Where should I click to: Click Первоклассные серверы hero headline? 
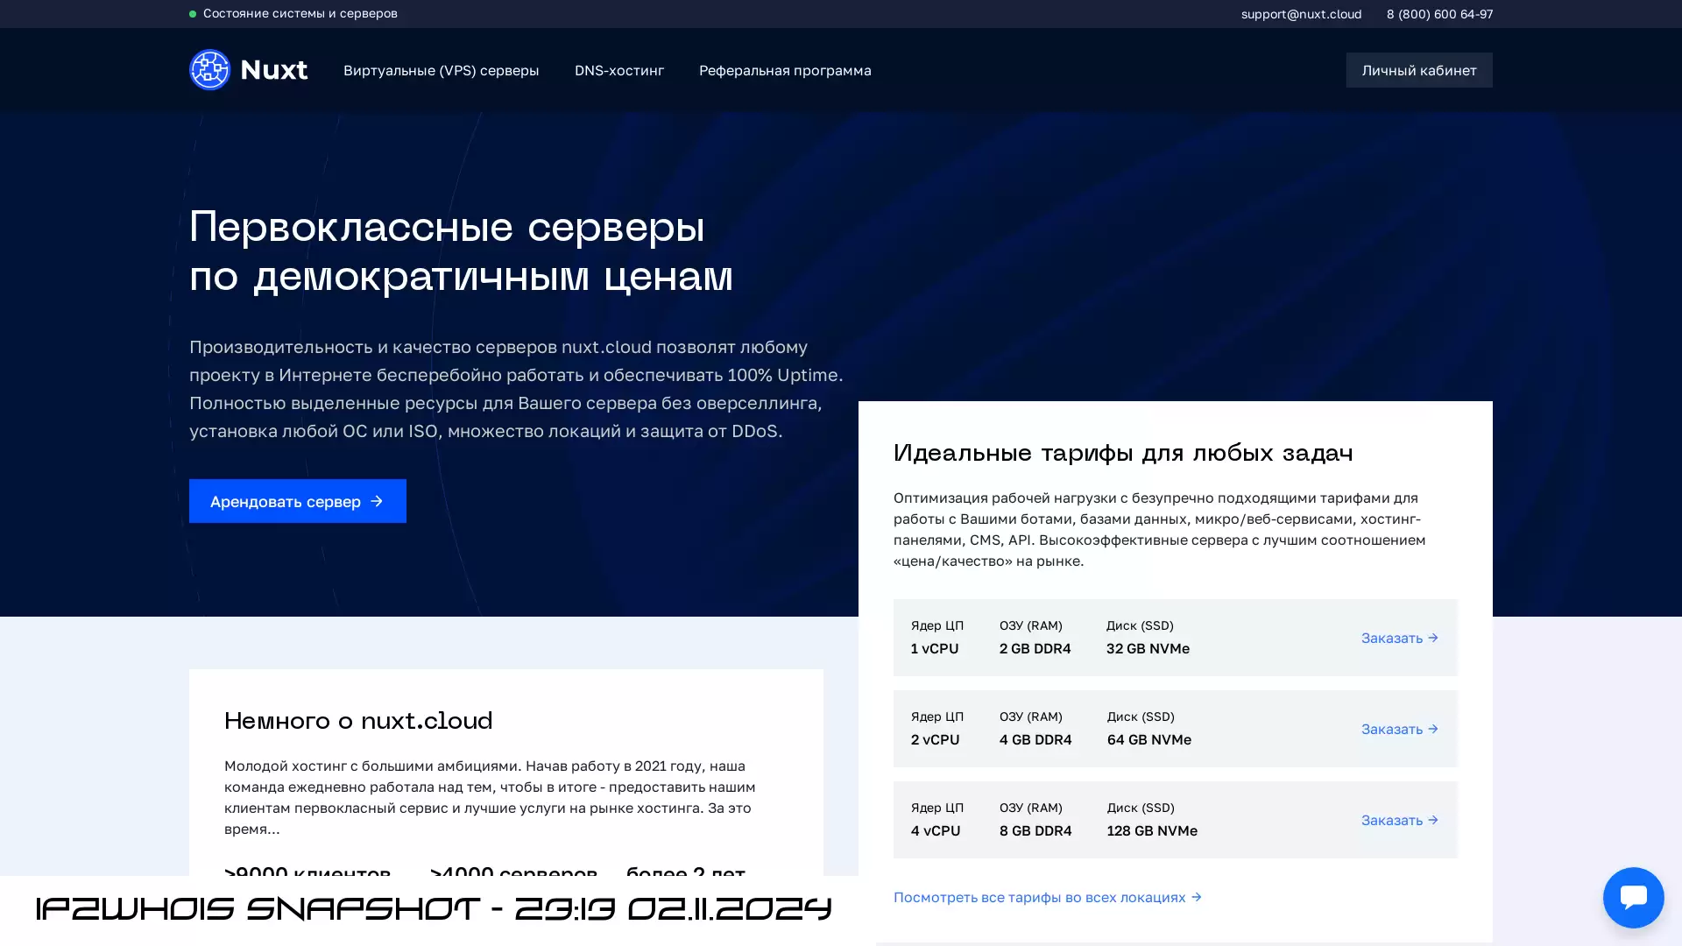click(447, 227)
